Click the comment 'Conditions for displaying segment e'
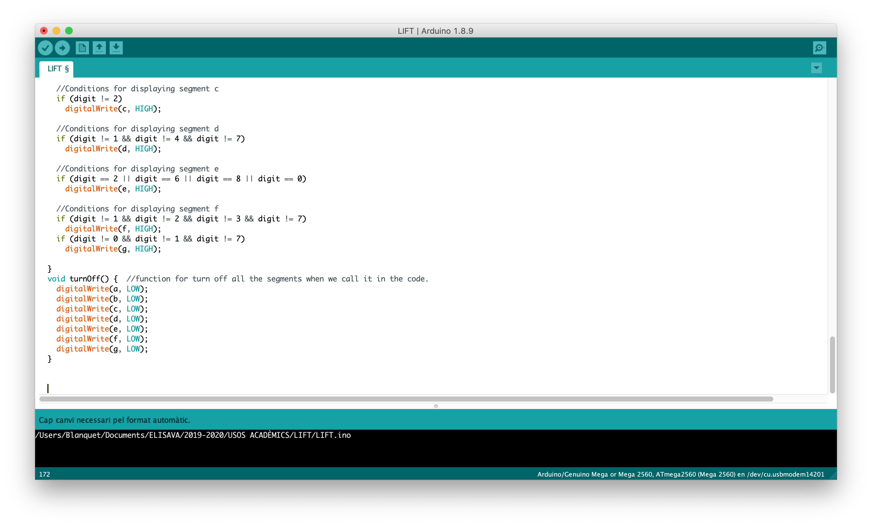Screen dimensions: 872x526 (x=137, y=169)
